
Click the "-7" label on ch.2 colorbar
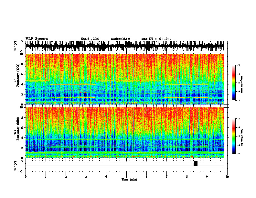238,154
